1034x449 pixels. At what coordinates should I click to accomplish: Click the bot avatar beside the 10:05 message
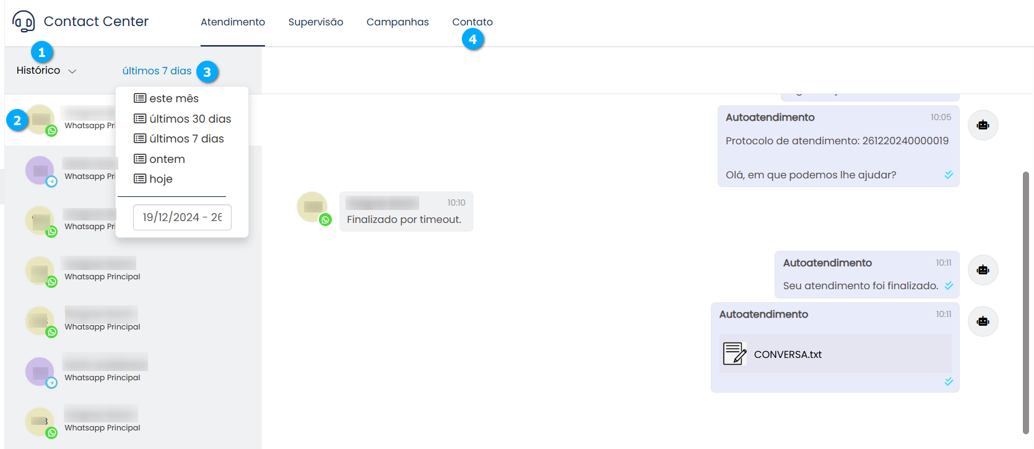983,125
